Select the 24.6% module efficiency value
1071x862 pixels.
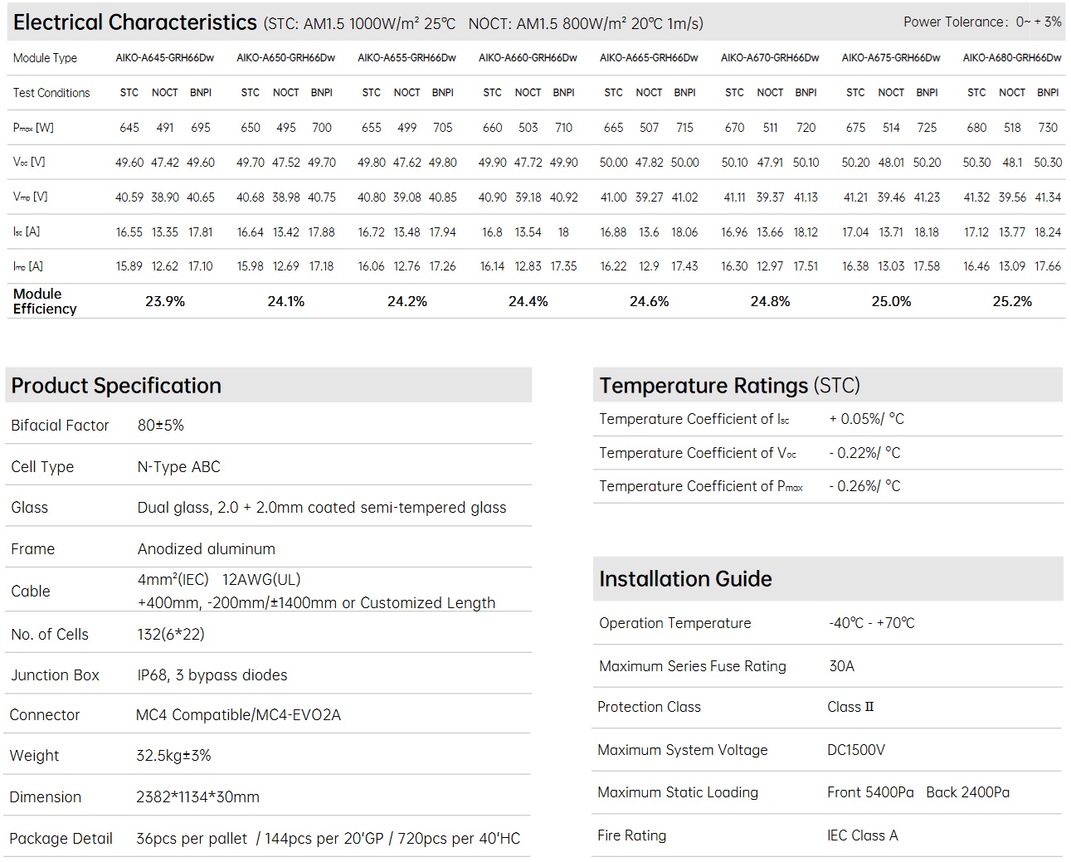click(650, 302)
